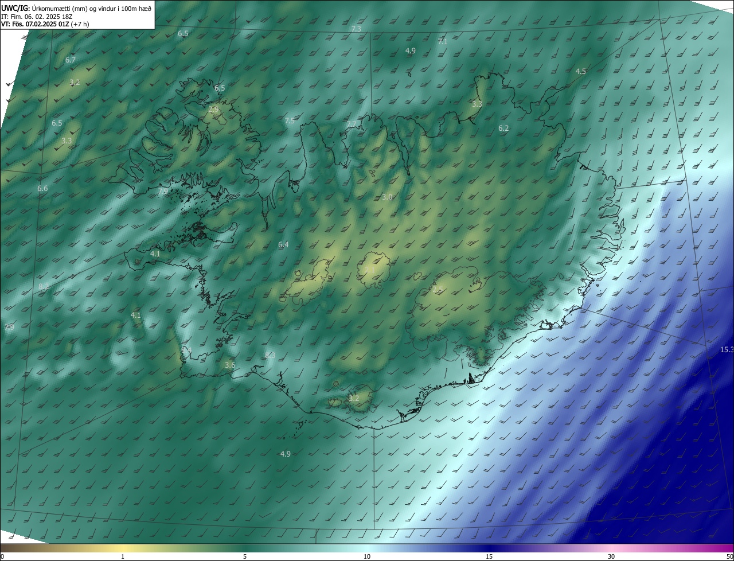The height and width of the screenshot is (561, 734).
Task: Click the 6.2 map value
Action: point(503,128)
